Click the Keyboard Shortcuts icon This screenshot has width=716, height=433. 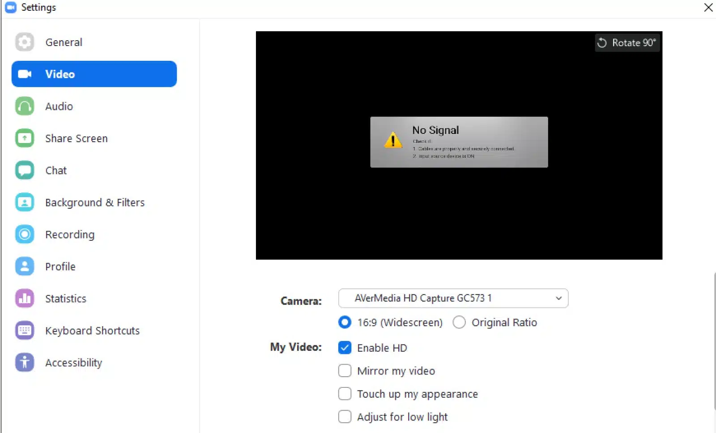25,331
